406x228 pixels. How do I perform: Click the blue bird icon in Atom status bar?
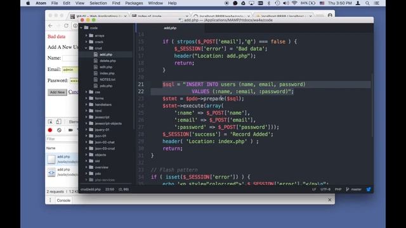point(369,189)
